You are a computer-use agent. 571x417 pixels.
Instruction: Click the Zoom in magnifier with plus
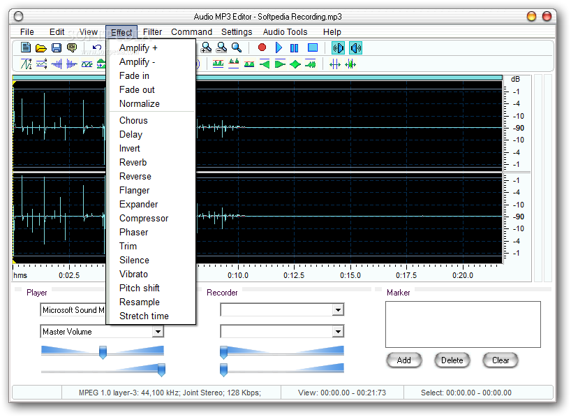click(206, 47)
